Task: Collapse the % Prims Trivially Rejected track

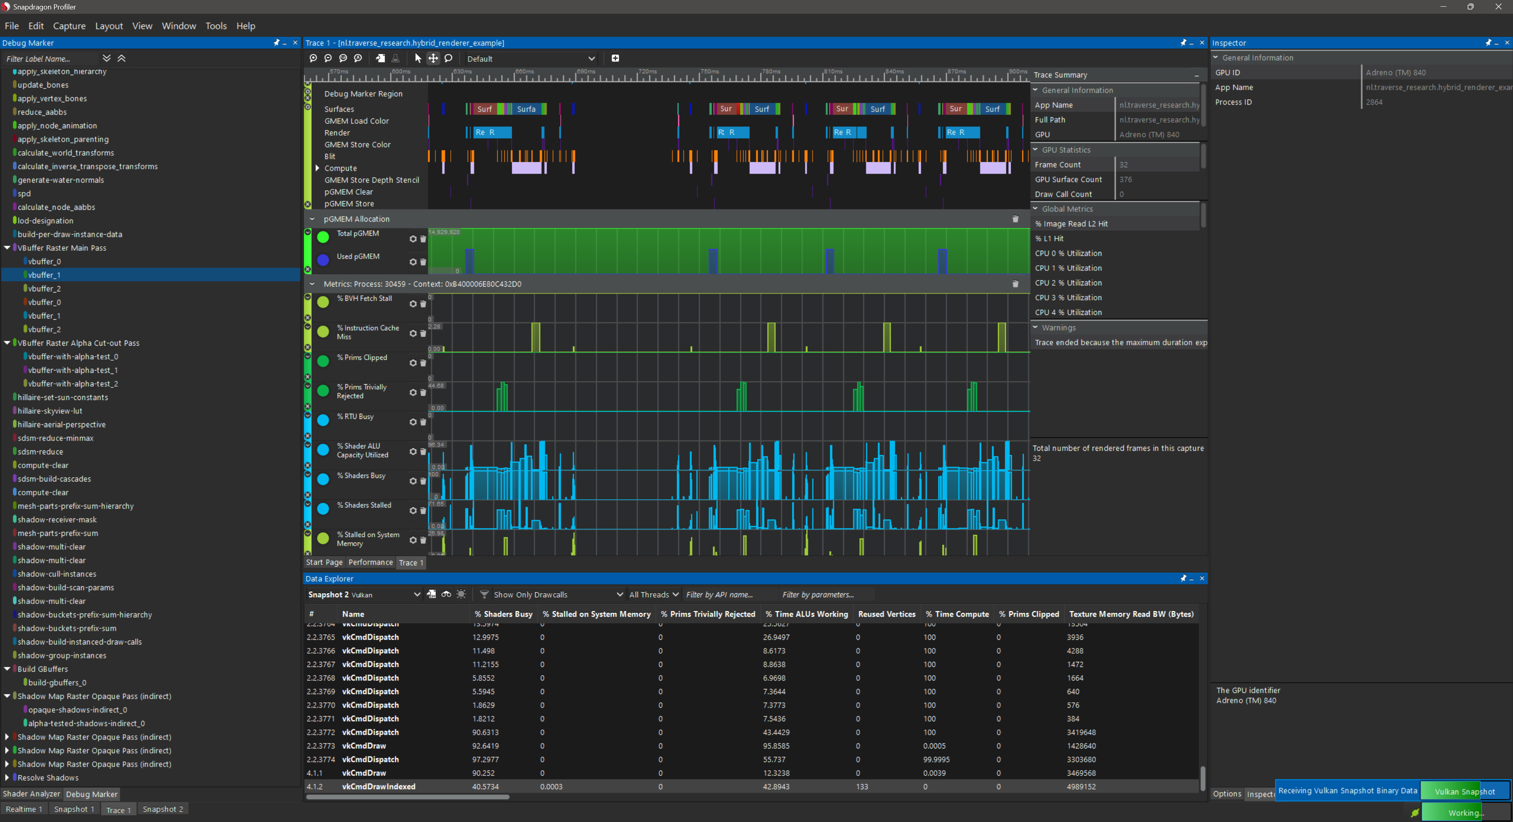Action: 307,386
